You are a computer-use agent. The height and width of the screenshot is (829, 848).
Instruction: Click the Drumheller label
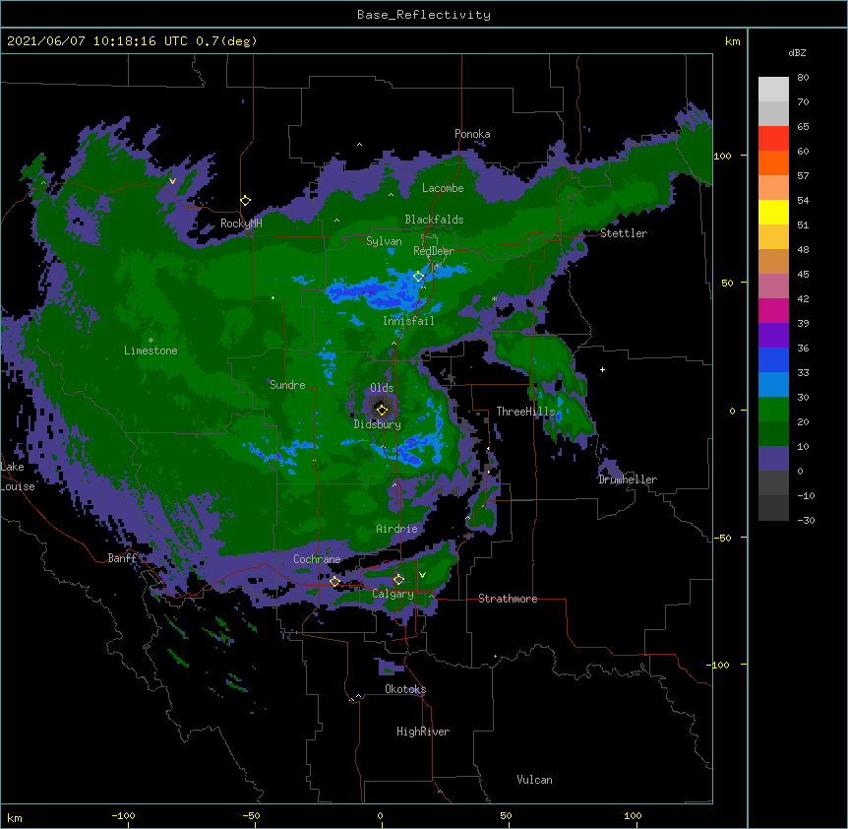coord(628,479)
